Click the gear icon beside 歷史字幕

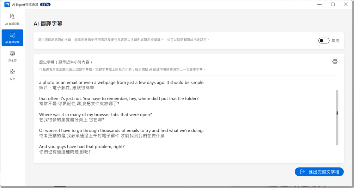click(335, 61)
